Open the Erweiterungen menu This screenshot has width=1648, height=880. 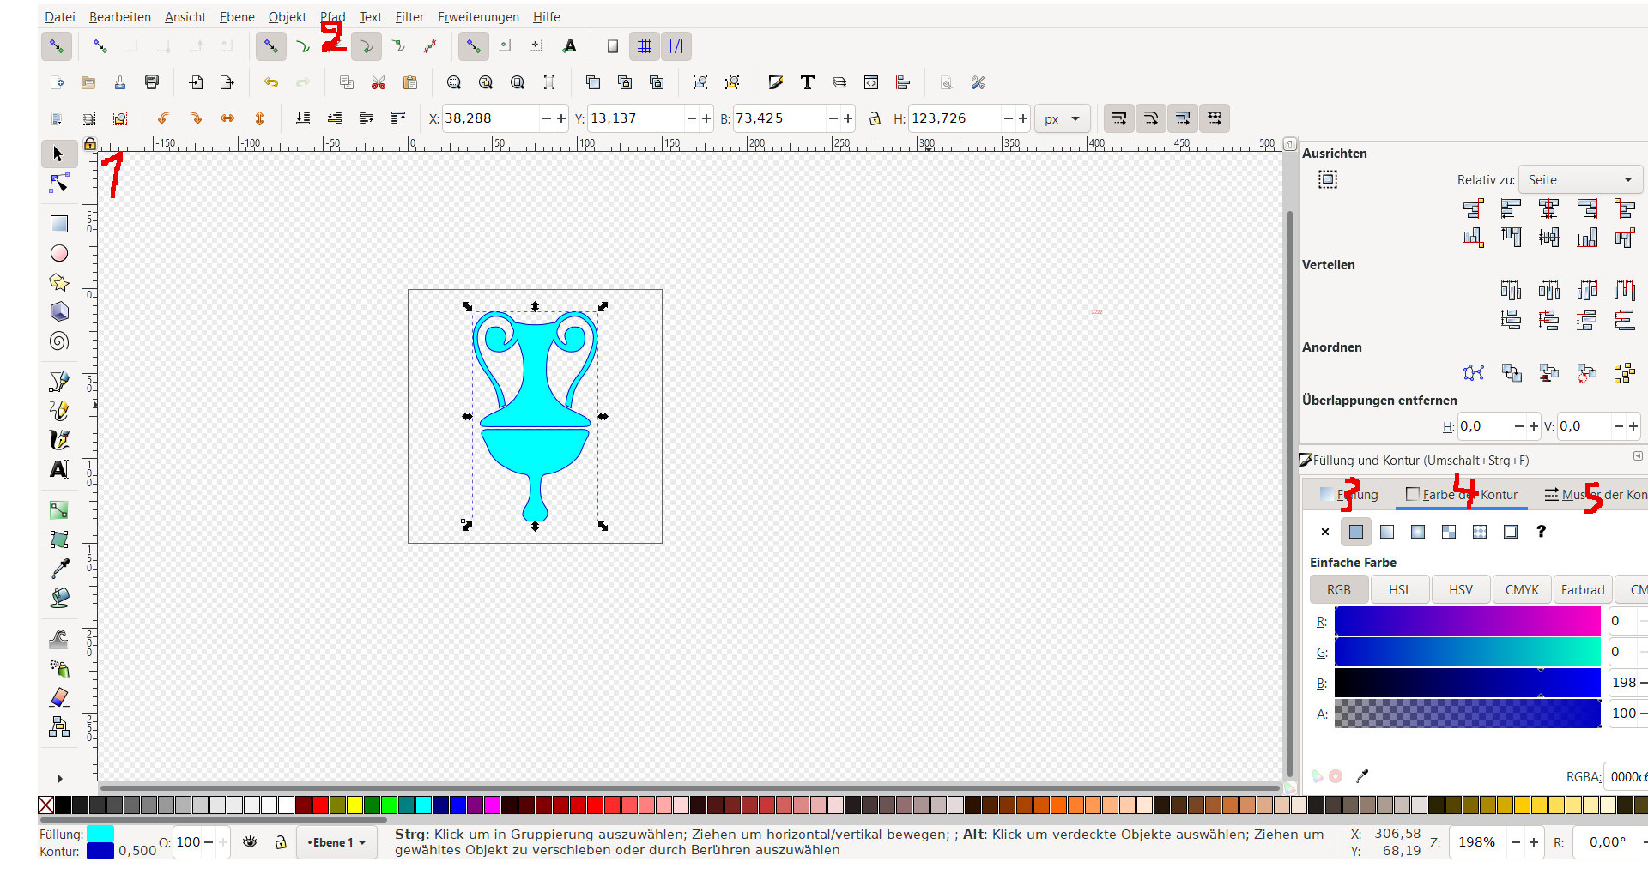point(478,17)
